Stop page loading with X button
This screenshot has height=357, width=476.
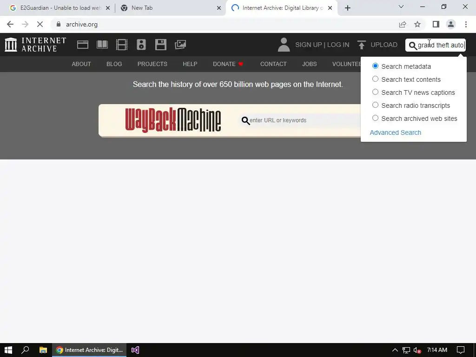coord(40,24)
